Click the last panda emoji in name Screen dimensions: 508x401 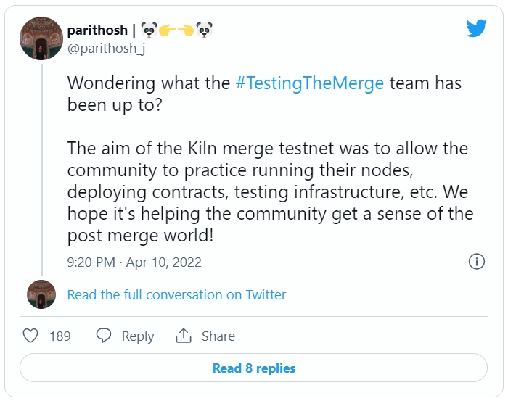(204, 30)
